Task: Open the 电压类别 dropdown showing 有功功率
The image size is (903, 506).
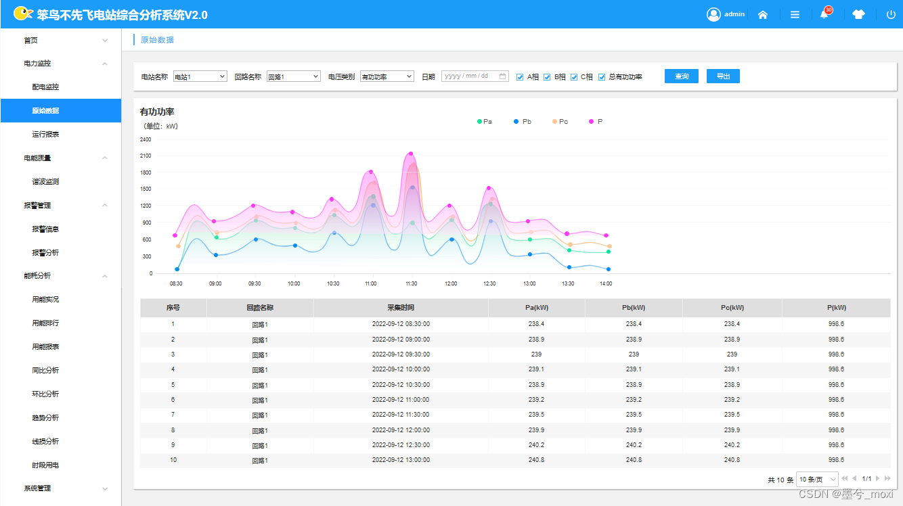Action: [x=387, y=76]
